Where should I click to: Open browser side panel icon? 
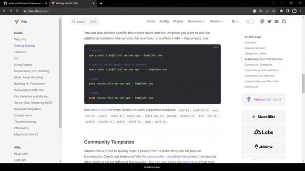tap(288, 11)
